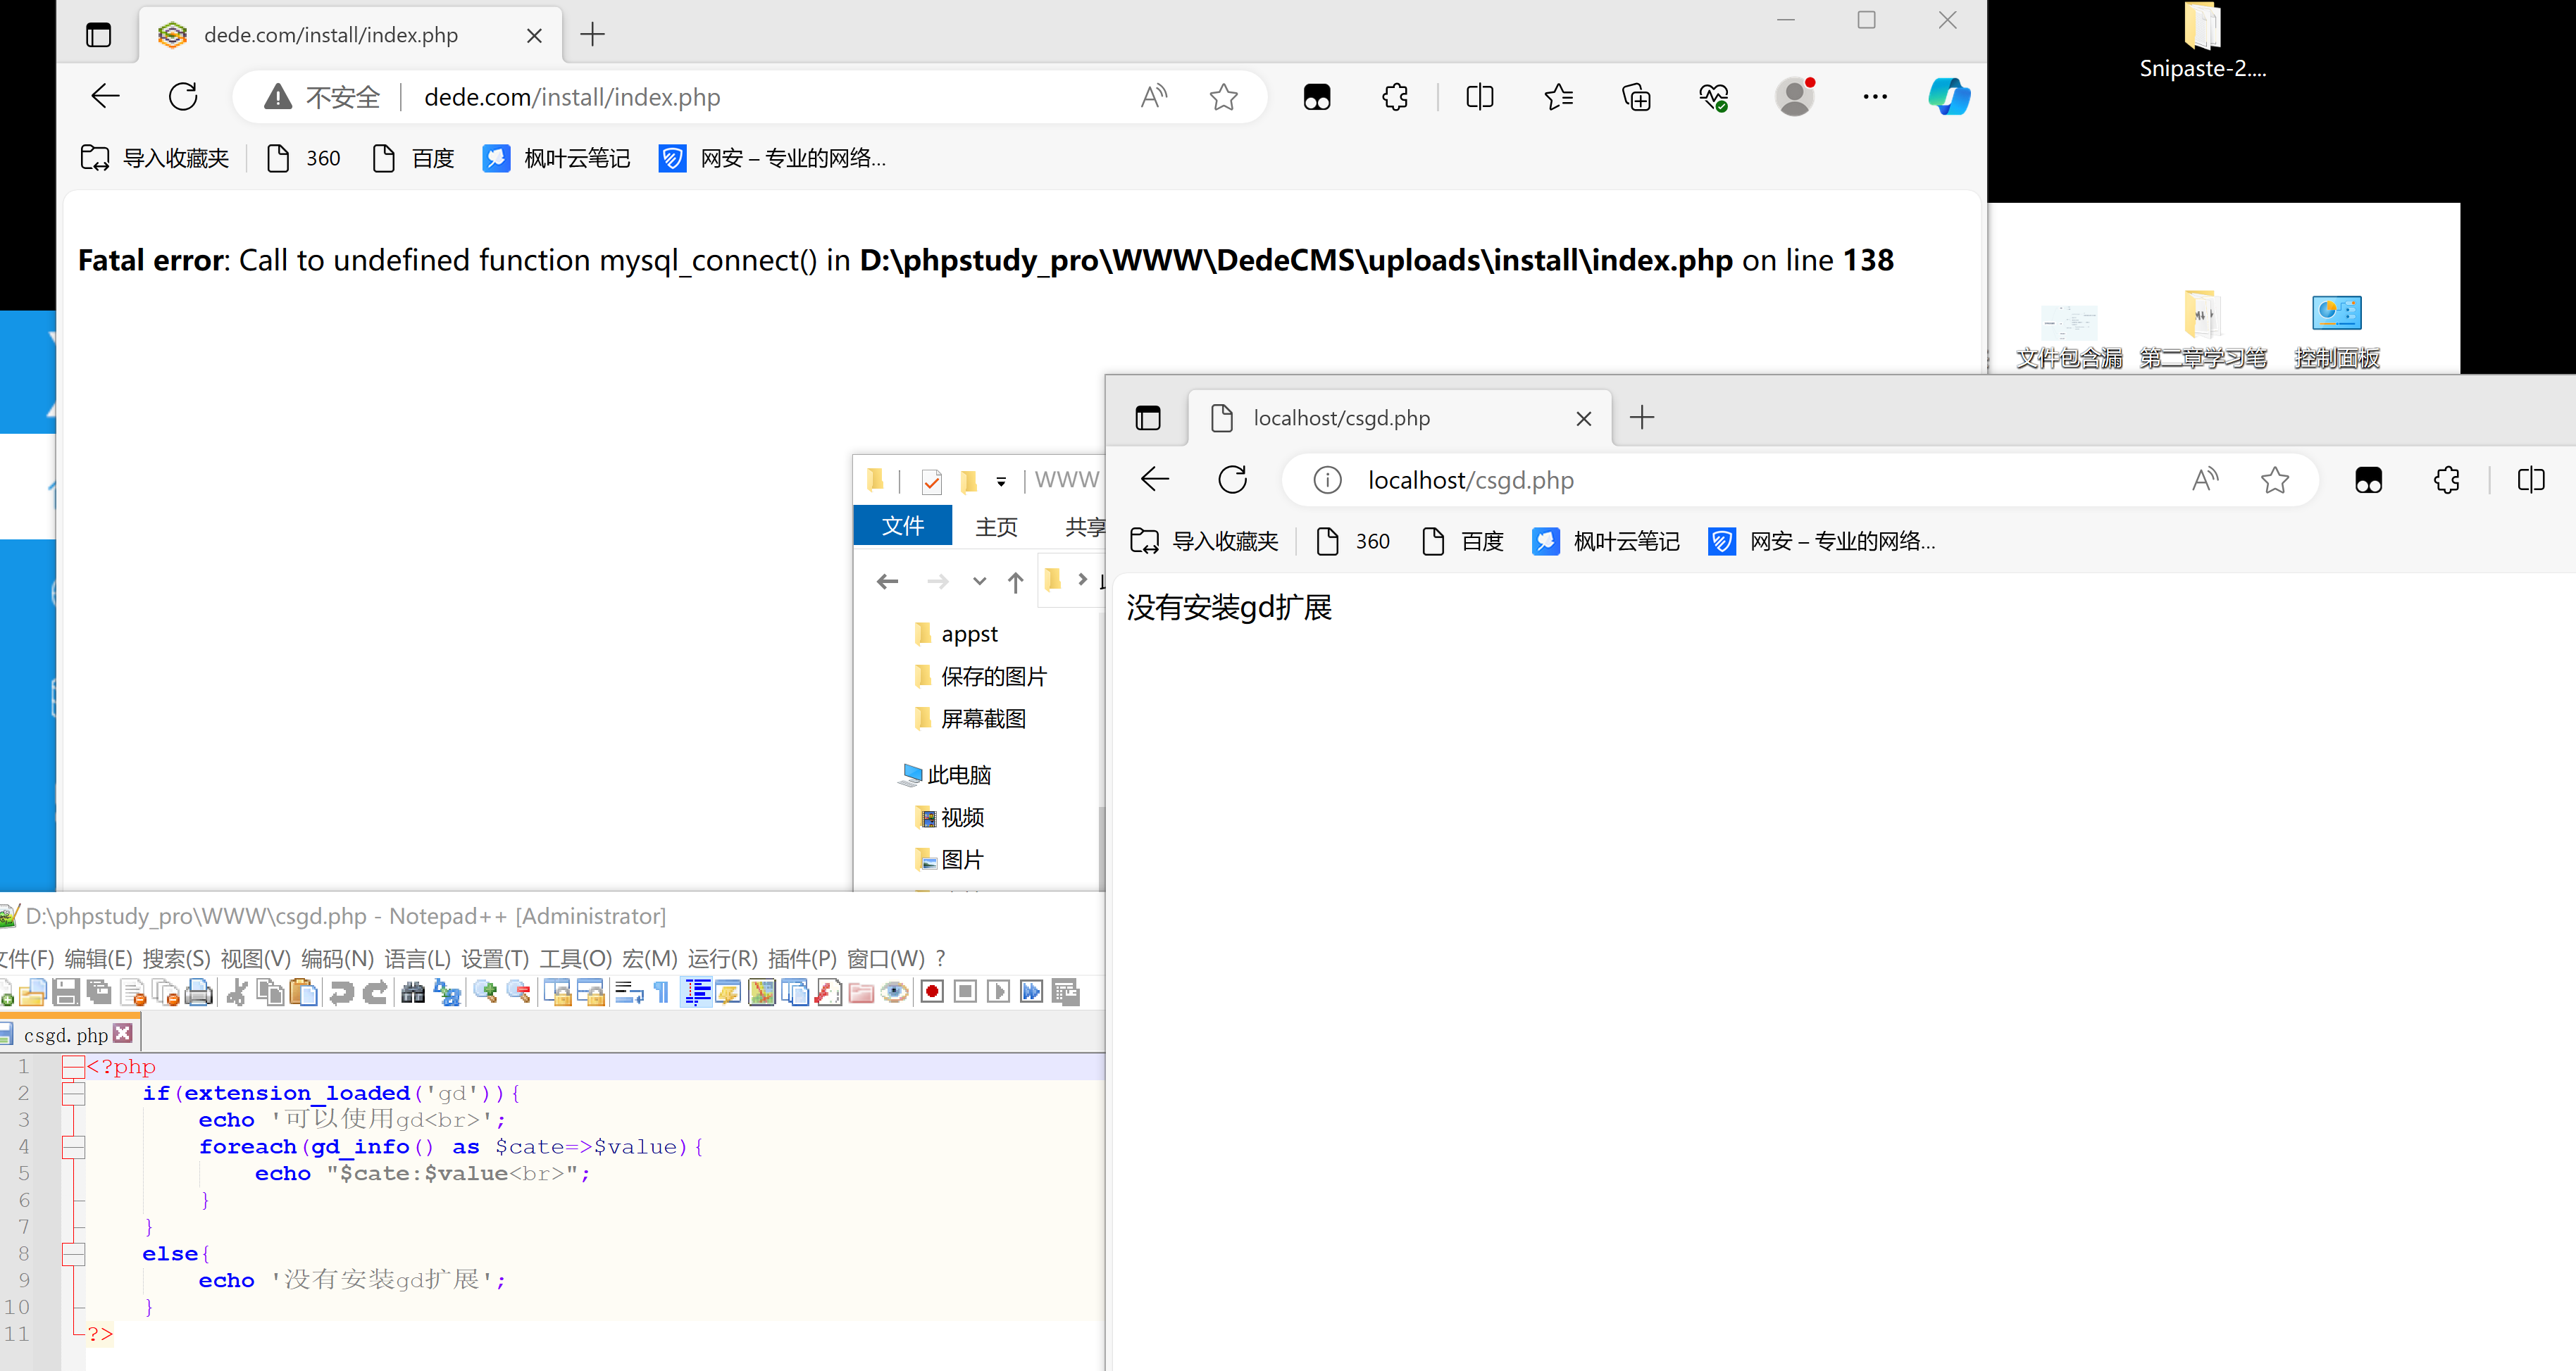Collapse the else block fold marker line 8

(x=73, y=1253)
